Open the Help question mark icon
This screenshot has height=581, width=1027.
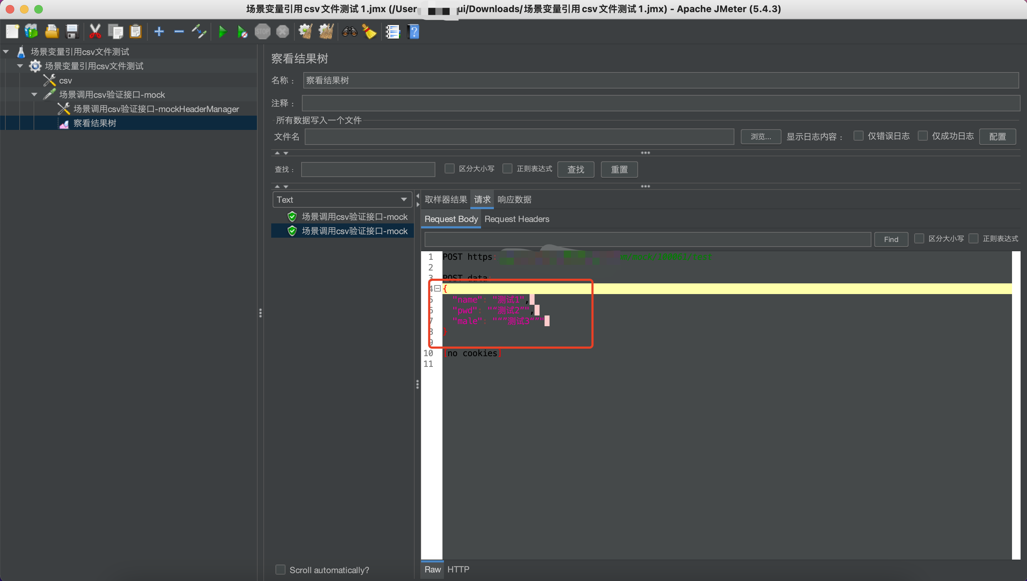[x=414, y=31]
